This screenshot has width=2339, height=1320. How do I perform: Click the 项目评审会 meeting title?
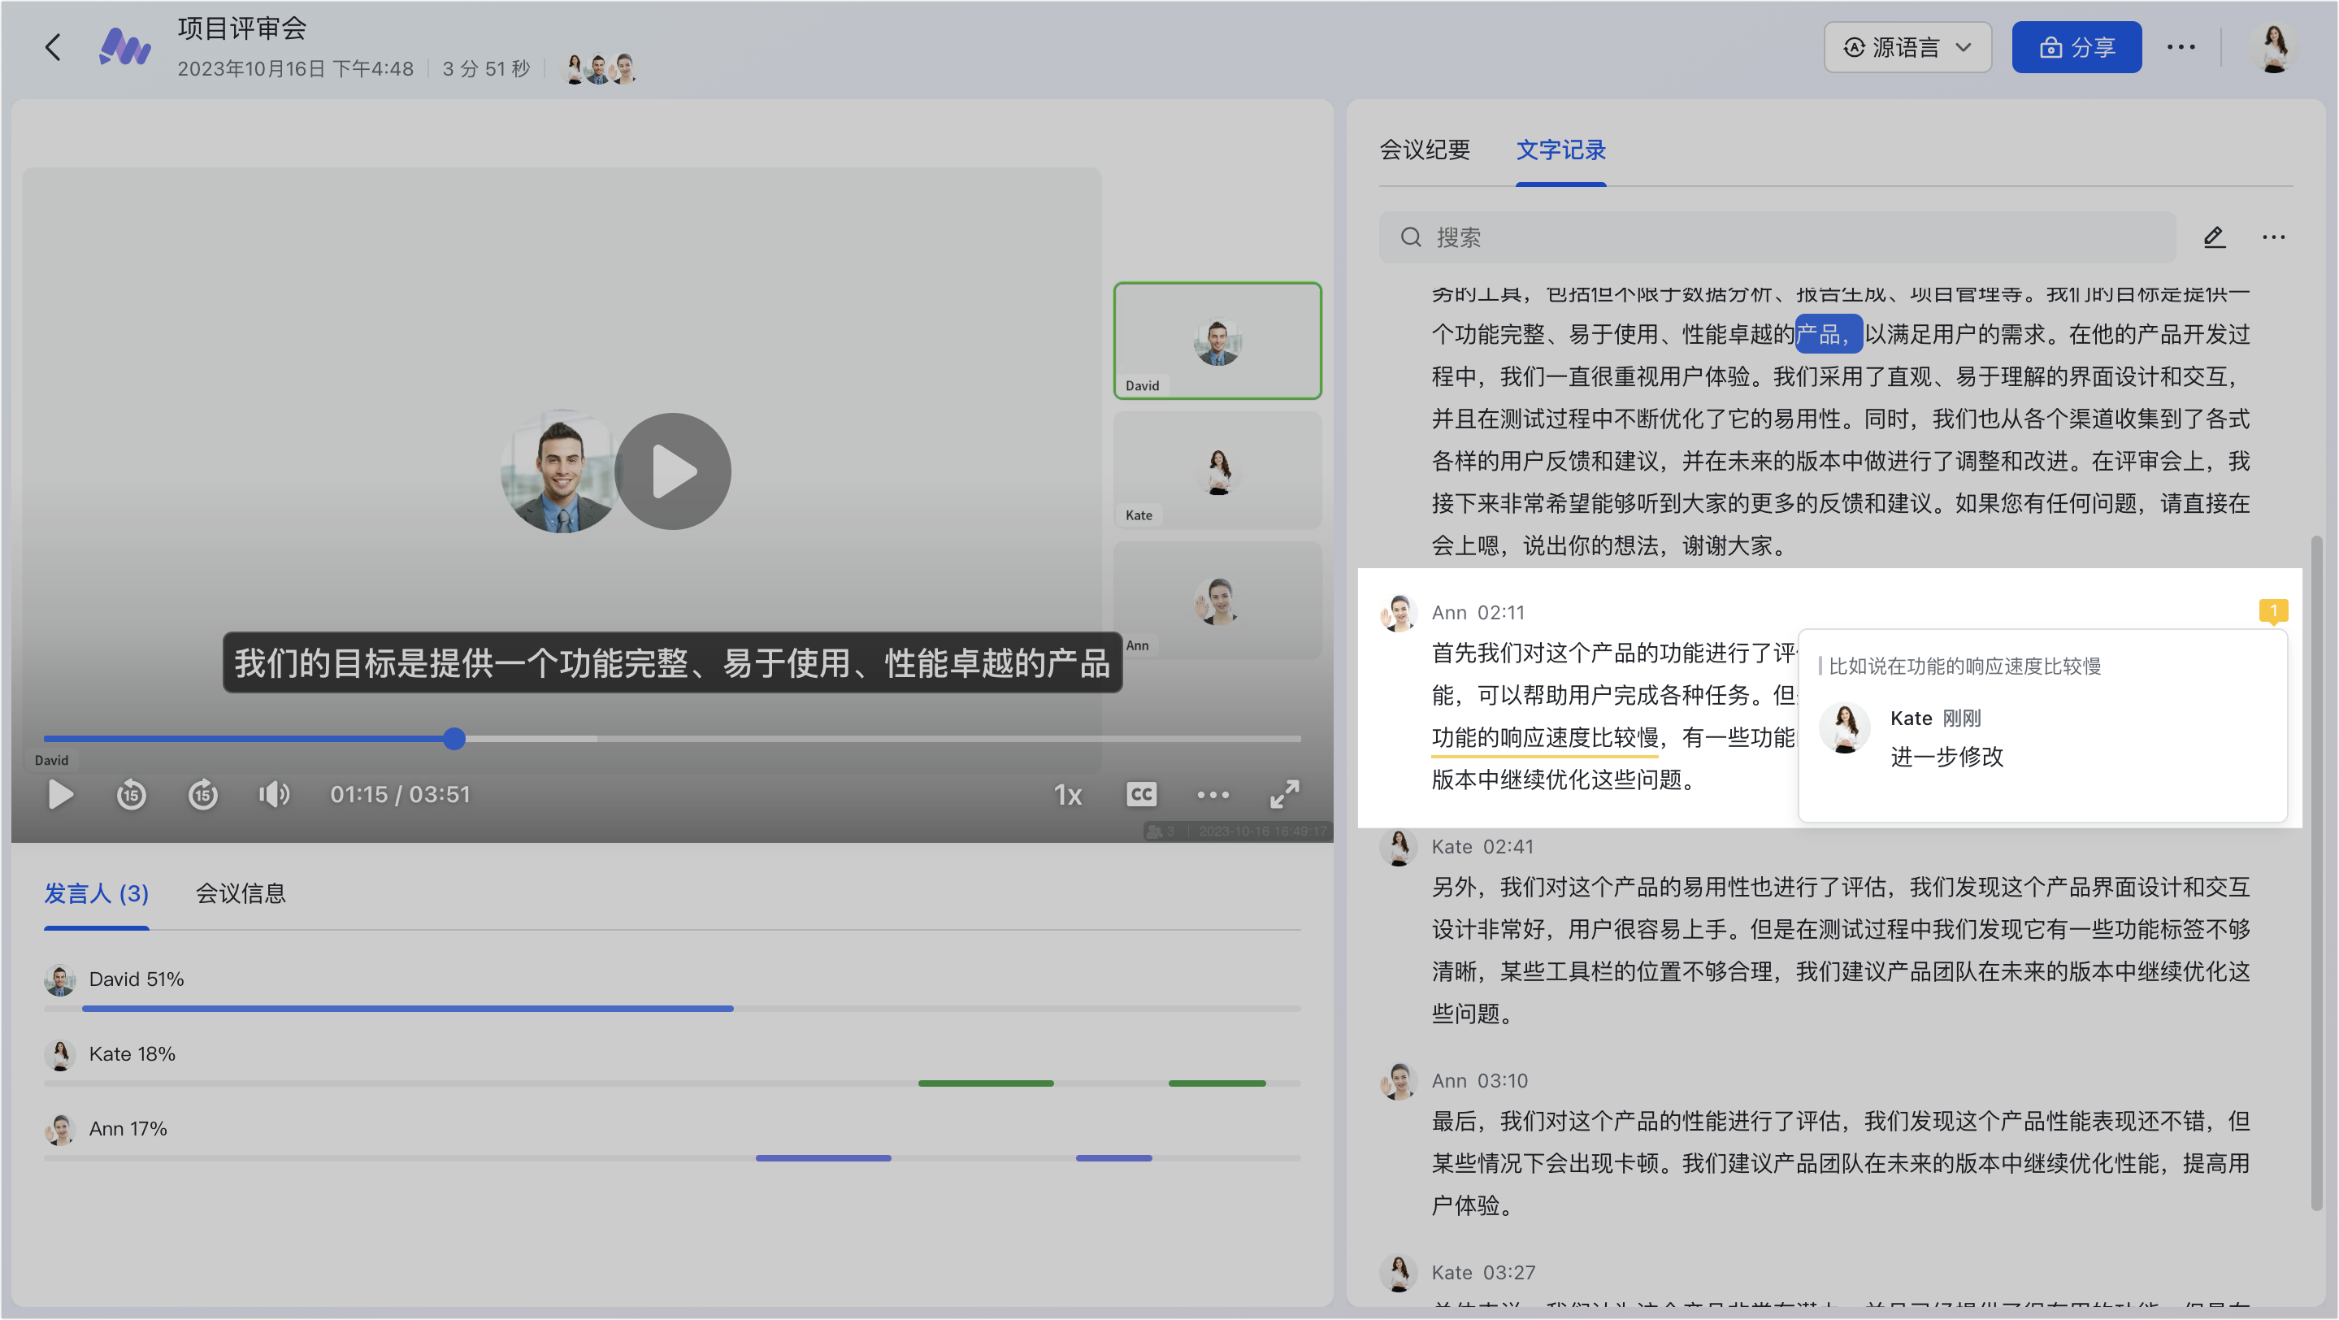241,28
